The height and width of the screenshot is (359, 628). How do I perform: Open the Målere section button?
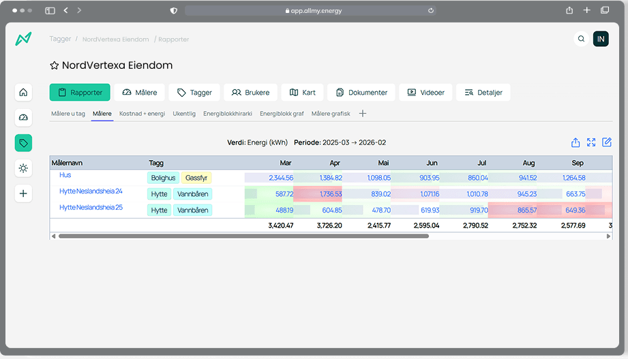[139, 93]
